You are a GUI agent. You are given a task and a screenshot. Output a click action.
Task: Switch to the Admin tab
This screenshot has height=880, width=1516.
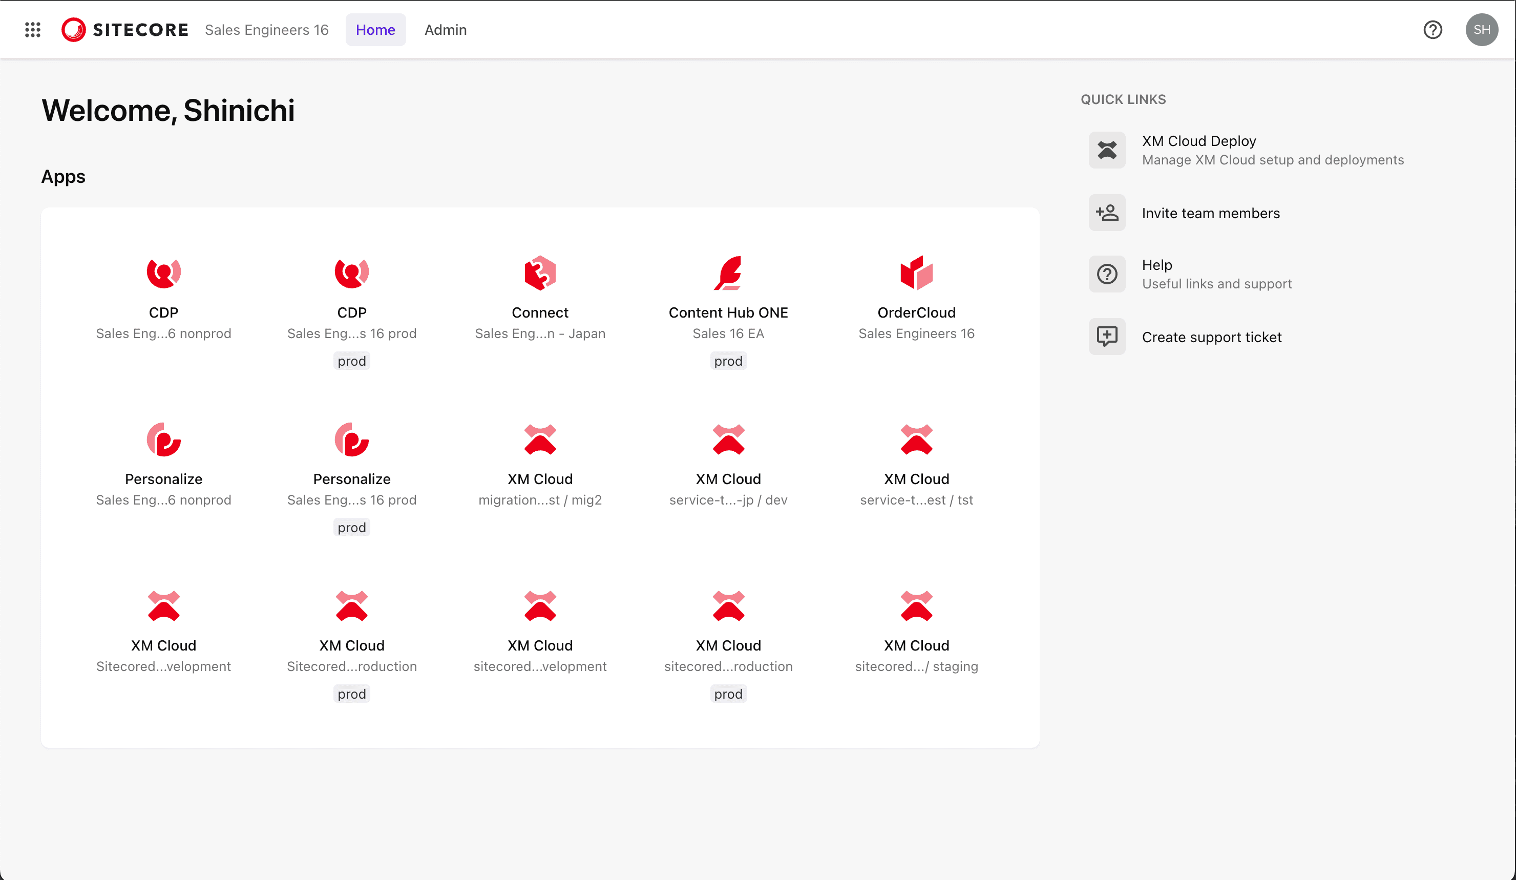(x=445, y=30)
